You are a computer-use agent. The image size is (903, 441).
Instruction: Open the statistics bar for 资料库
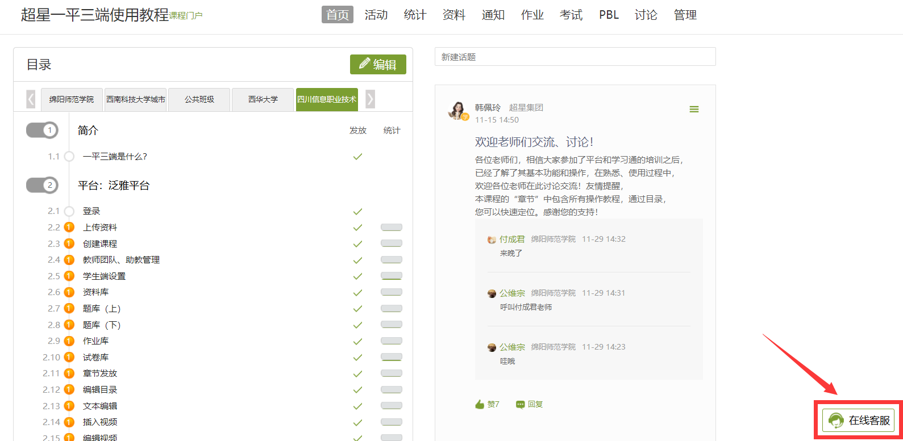click(392, 292)
